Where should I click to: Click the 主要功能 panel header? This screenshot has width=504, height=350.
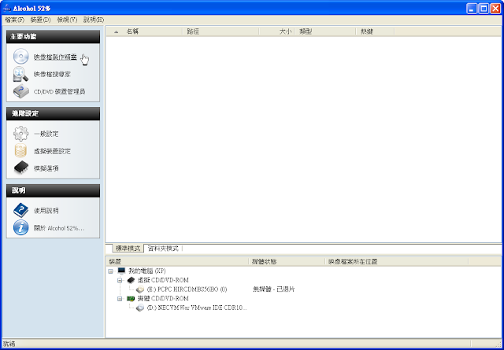click(x=53, y=37)
